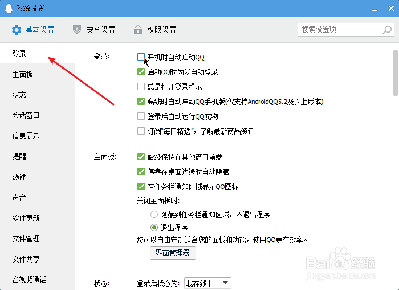The height and width of the screenshot is (290, 399).
Task: Check 总是打开登录提示
Action: tap(141, 87)
